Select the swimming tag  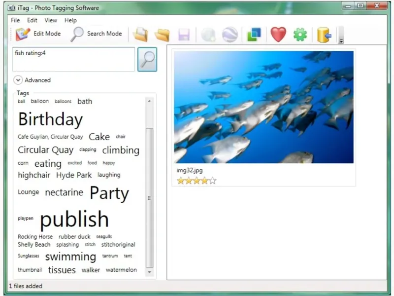(70, 257)
